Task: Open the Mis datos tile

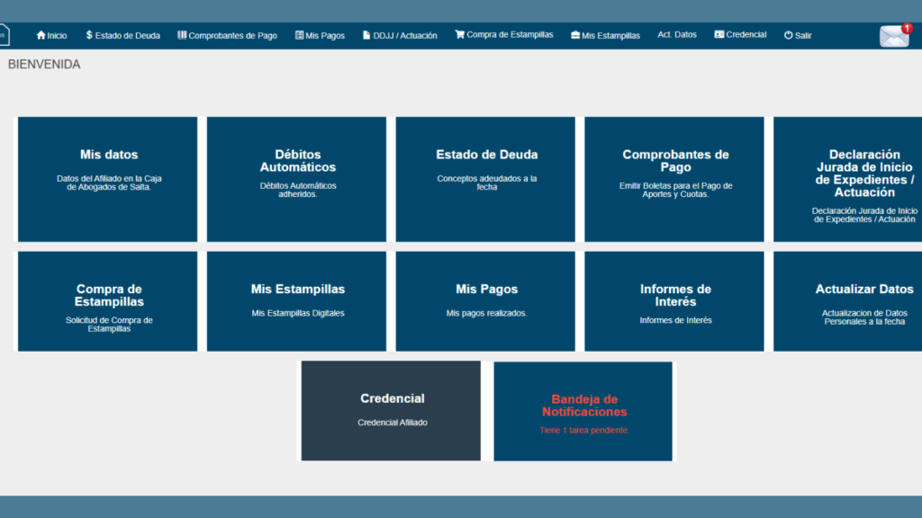Action: point(108,179)
